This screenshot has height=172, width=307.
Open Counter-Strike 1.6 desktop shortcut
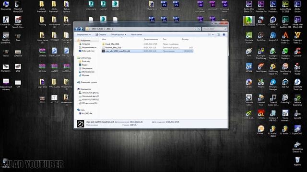pos(6,22)
